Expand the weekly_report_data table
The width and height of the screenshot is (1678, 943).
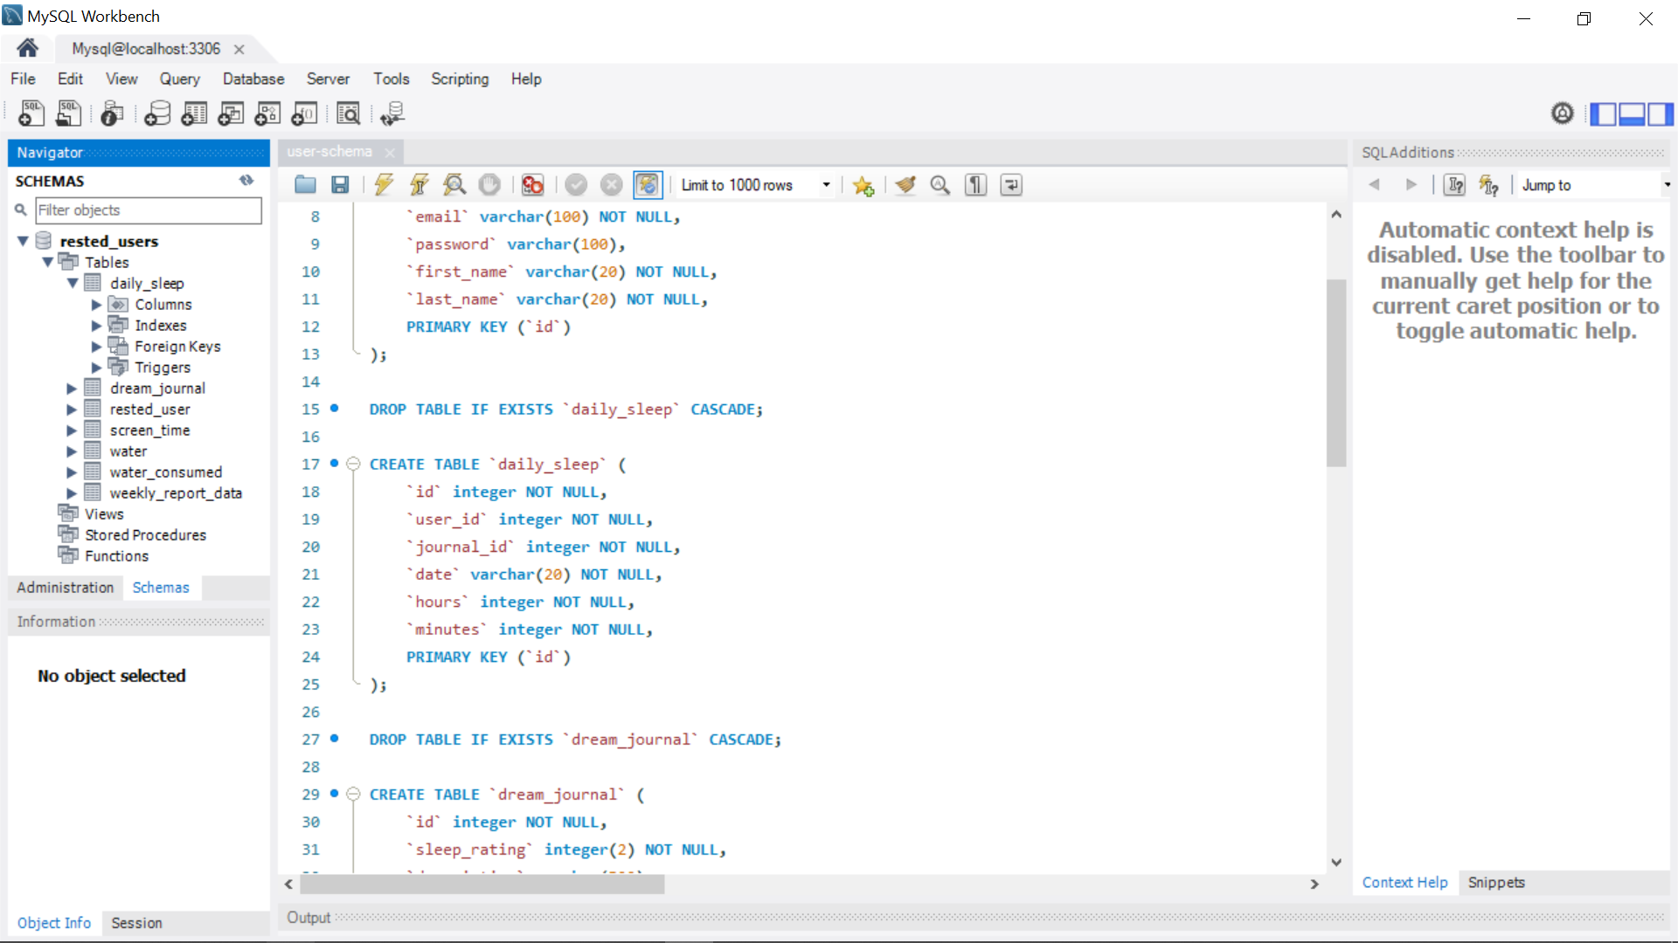coord(72,493)
